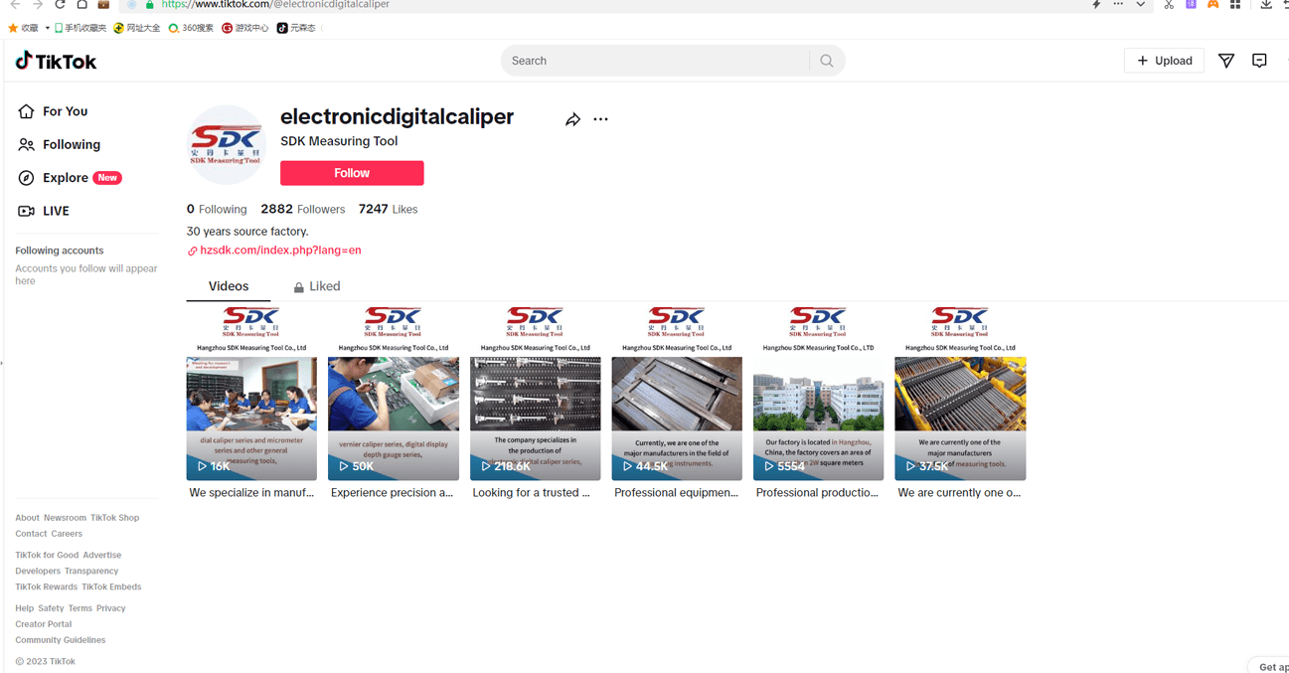Go to the For You feed

(x=54, y=111)
